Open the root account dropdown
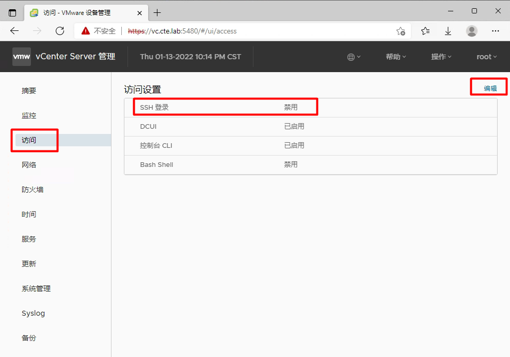Screen dimensions: 510x357 point(486,57)
